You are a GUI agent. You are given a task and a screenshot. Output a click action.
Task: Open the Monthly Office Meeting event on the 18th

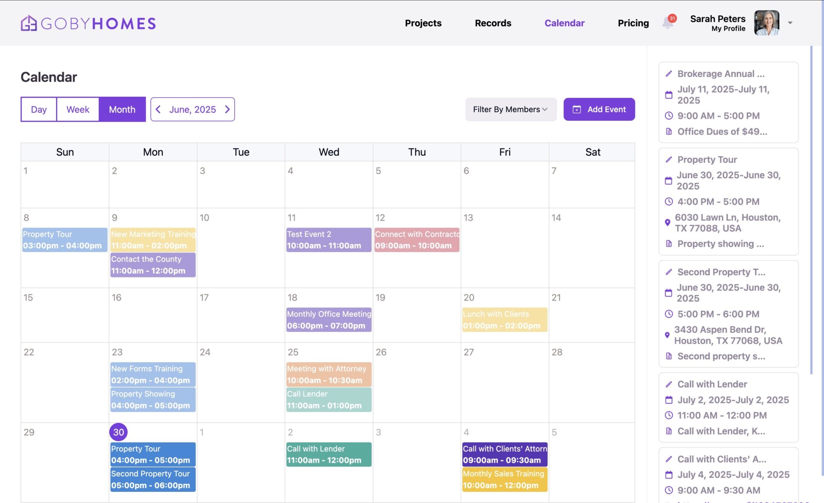point(329,319)
